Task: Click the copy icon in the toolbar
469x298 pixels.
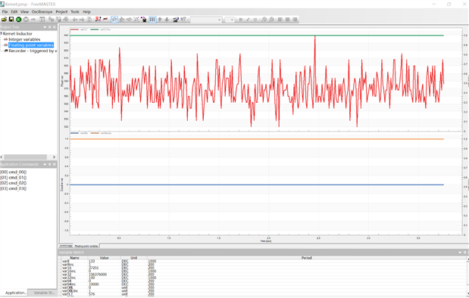Action: pos(52,20)
